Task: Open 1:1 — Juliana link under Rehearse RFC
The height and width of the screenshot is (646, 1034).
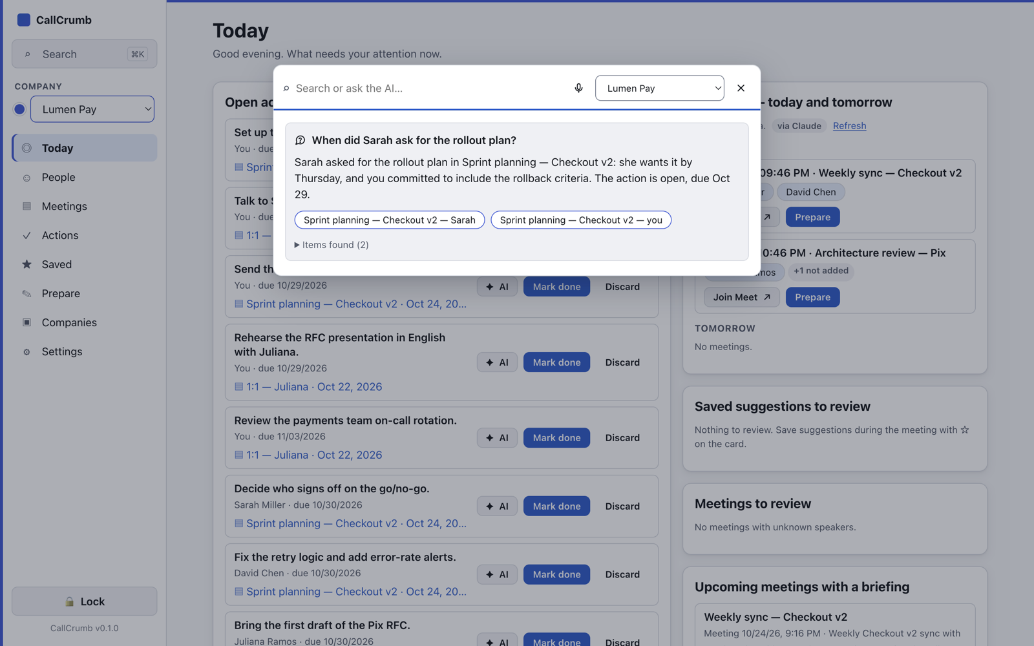Action: pos(308,387)
